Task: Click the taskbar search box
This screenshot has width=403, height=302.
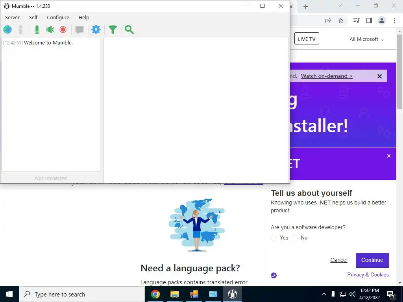Action: pyautogui.click(x=82, y=294)
